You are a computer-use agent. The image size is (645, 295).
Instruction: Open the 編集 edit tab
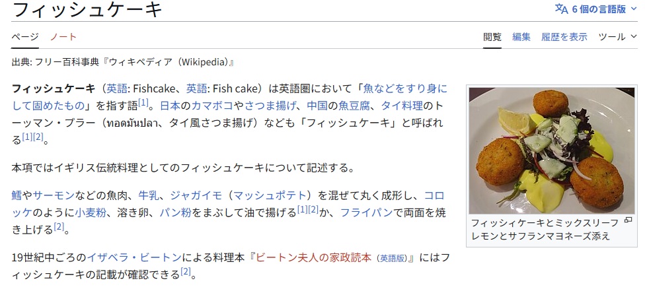coord(521,37)
